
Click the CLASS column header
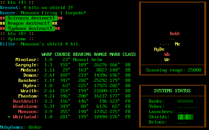129,54
